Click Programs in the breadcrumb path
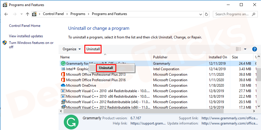Screen dimensions: 261x130 pyautogui.click(x=77, y=14)
